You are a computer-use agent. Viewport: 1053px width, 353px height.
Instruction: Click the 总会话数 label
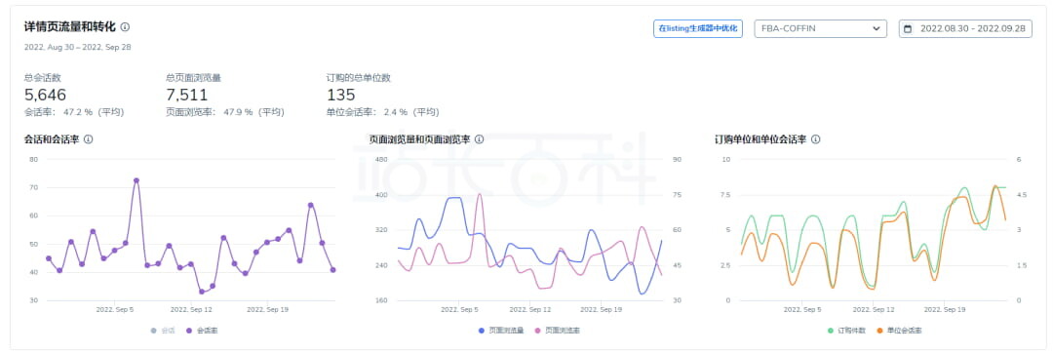[42, 78]
